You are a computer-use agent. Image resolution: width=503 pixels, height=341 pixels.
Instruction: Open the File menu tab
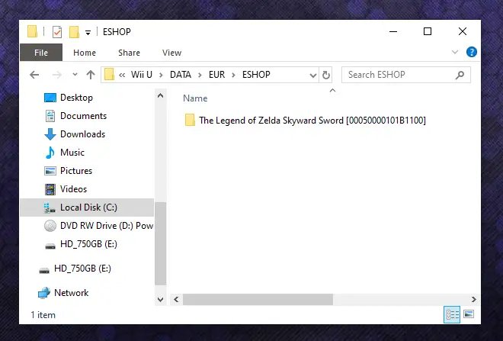click(41, 53)
